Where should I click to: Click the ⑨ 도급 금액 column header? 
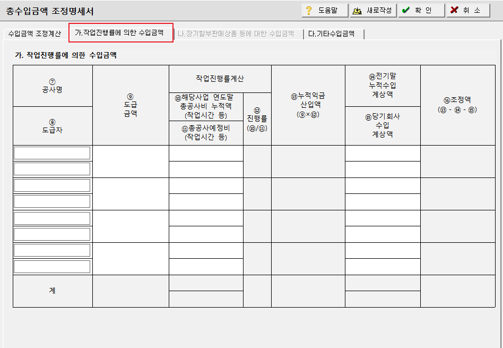tap(131, 105)
